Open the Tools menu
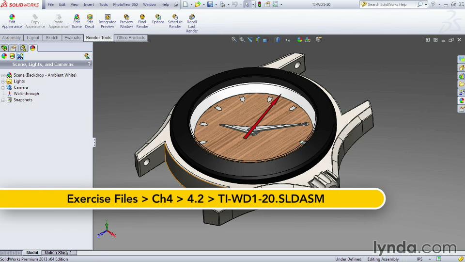The width and height of the screenshot is (465, 262). 104,4
